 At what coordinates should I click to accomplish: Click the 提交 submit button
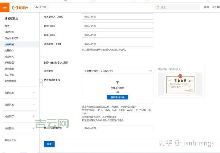[x=49, y=144]
